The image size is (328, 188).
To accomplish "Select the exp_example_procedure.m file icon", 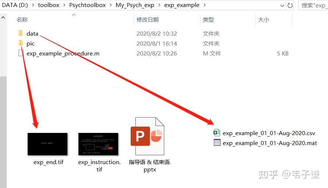I will [x=21, y=53].
